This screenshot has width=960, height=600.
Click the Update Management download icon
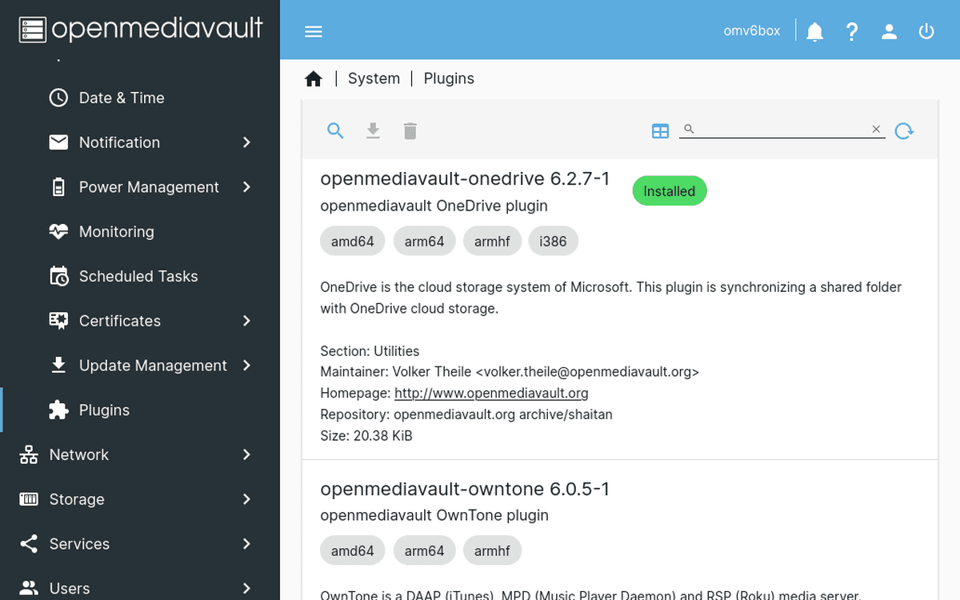tap(58, 366)
